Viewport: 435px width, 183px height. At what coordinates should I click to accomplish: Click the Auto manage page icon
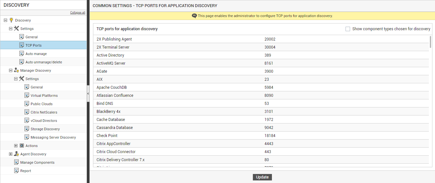tap(22, 53)
